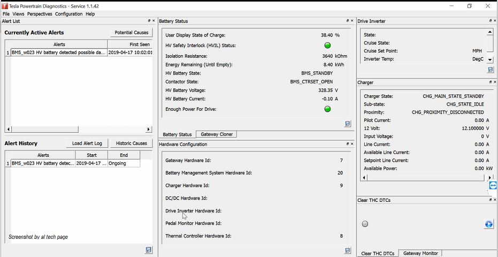Switch to the Gateway Cloner tab

(x=216, y=134)
